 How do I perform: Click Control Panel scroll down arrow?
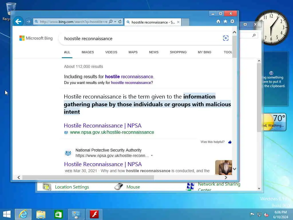[x=259, y=188]
